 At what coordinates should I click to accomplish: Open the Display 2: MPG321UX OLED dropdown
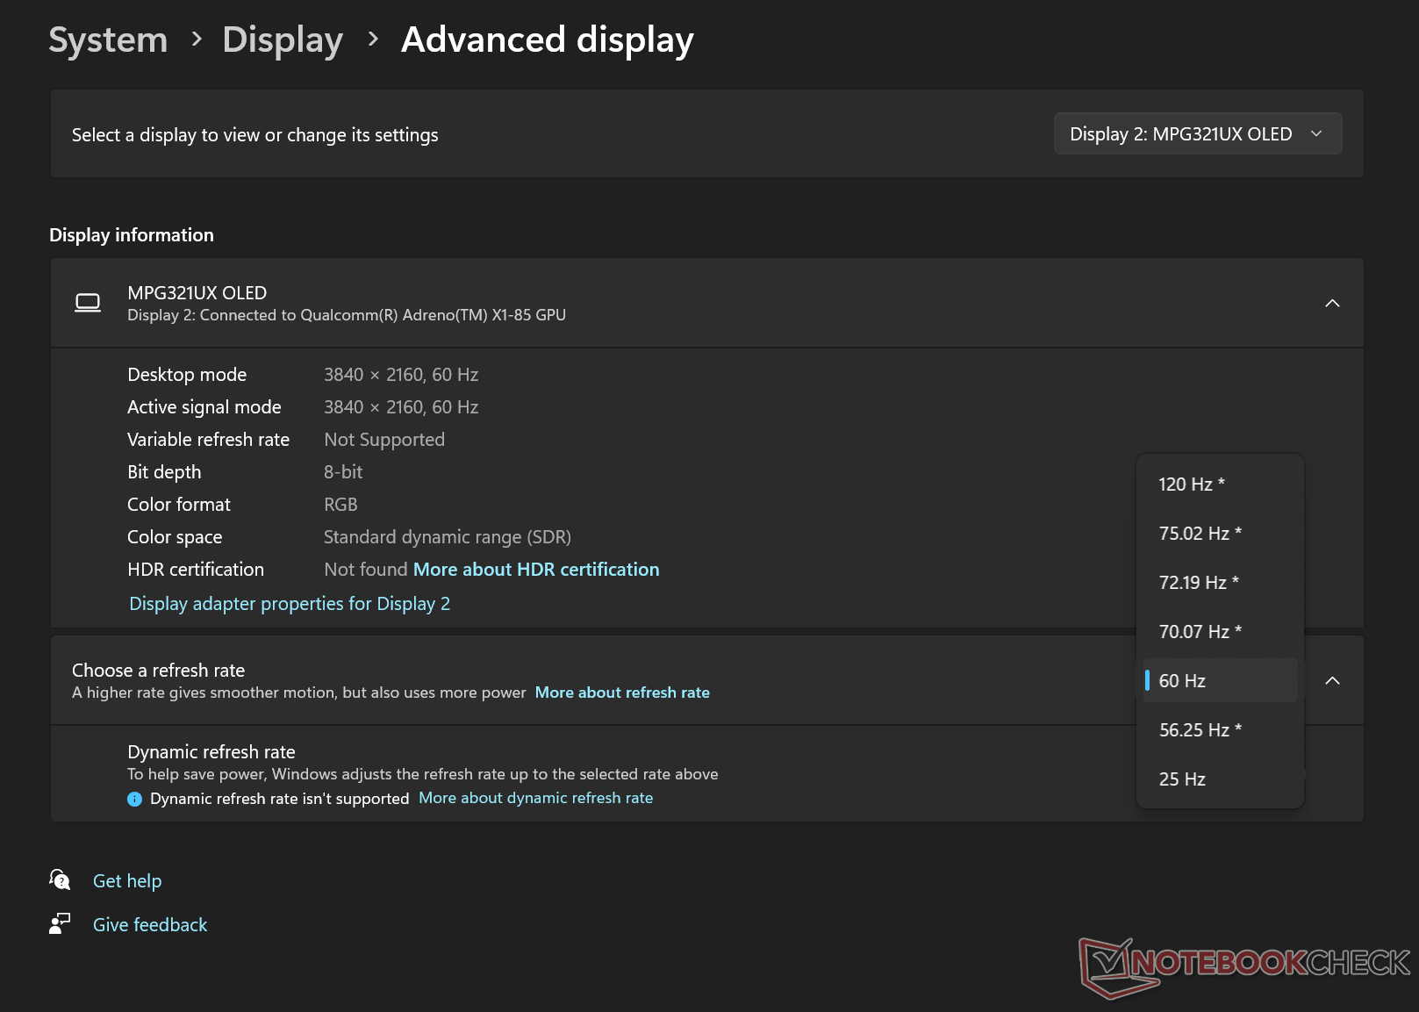(x=1197, y=134)
